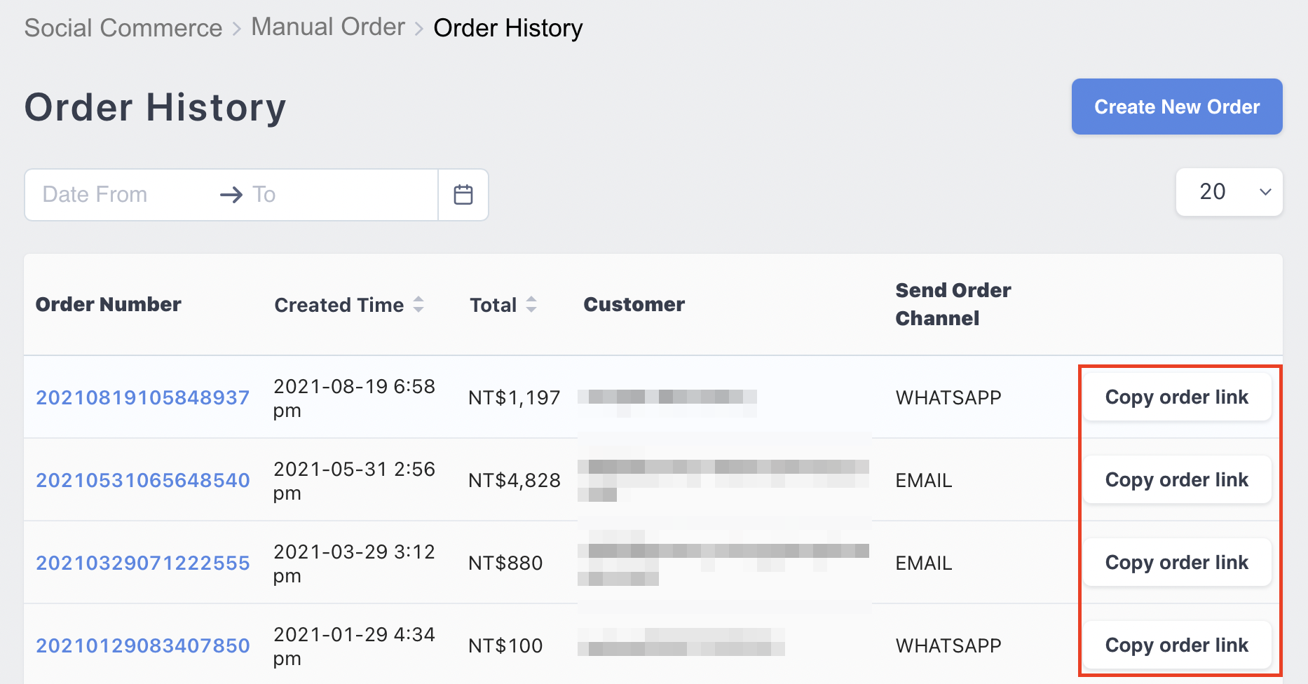Open the calendar date picker icon
The image size is (1308, 684).
463,194
